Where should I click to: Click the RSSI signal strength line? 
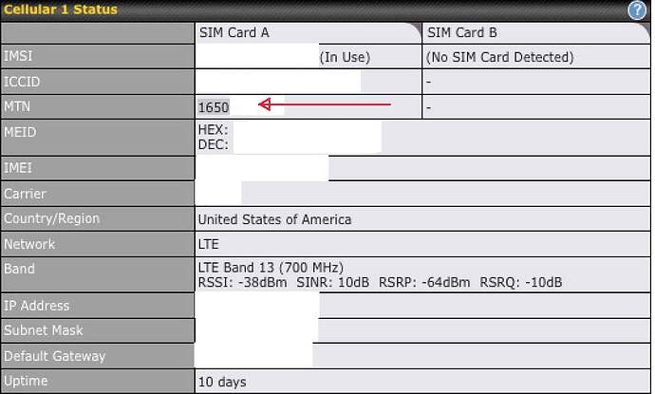coord(380,283)
